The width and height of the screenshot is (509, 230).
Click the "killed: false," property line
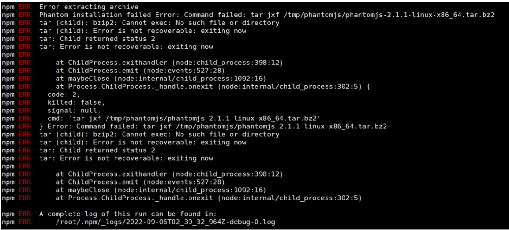click(x=76, y=103)
